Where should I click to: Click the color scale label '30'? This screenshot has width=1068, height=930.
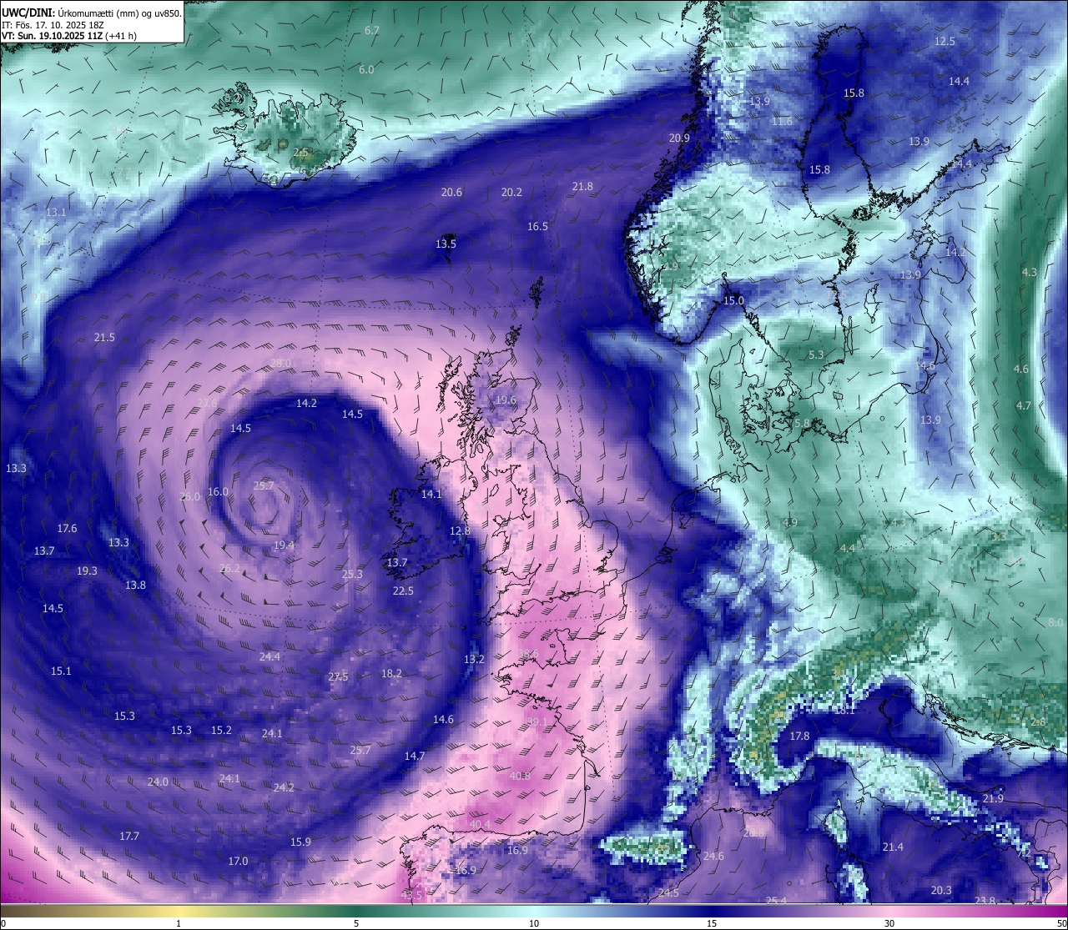click(889, 923)
